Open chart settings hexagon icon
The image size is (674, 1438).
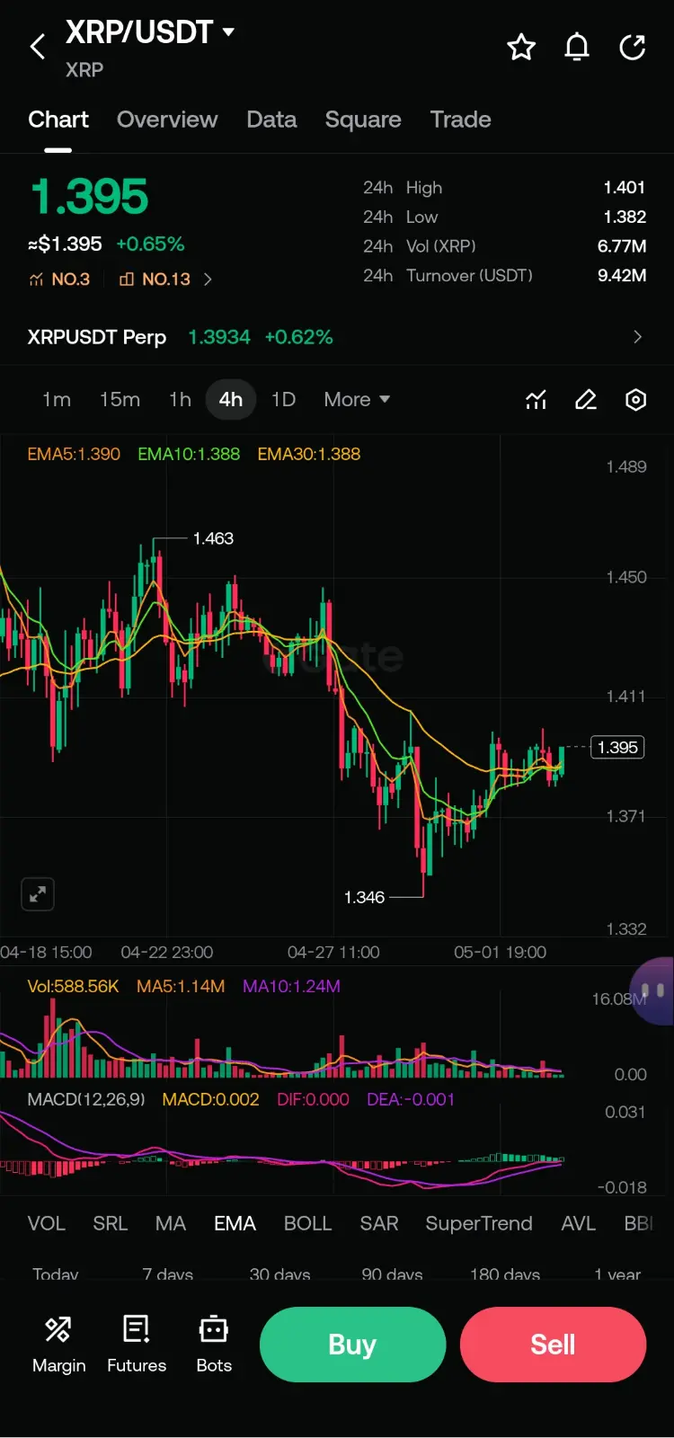pos(635,400)
